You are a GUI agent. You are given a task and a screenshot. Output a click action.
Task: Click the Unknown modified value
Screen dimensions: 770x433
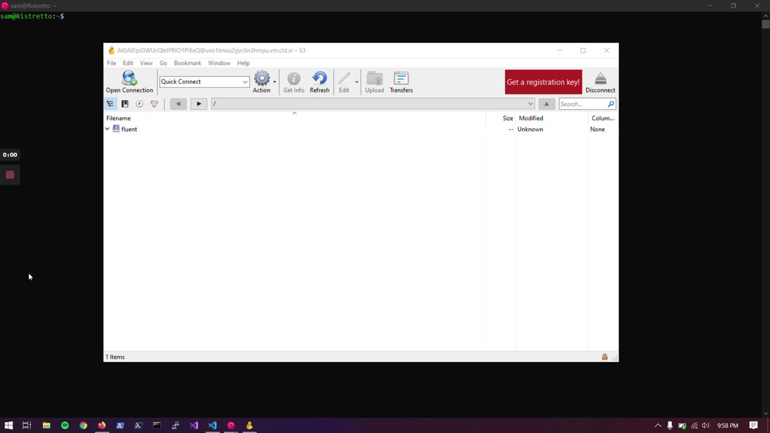[x=530, y=129]
